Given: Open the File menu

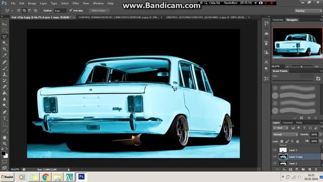Looking at the screenshot, I should click(13, 4).
